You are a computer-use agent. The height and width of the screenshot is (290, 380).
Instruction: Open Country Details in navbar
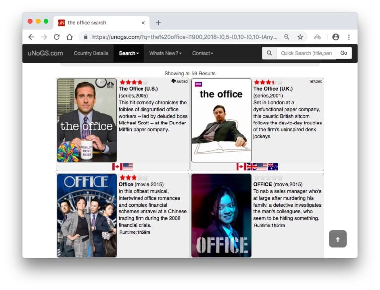pos(91,53)
